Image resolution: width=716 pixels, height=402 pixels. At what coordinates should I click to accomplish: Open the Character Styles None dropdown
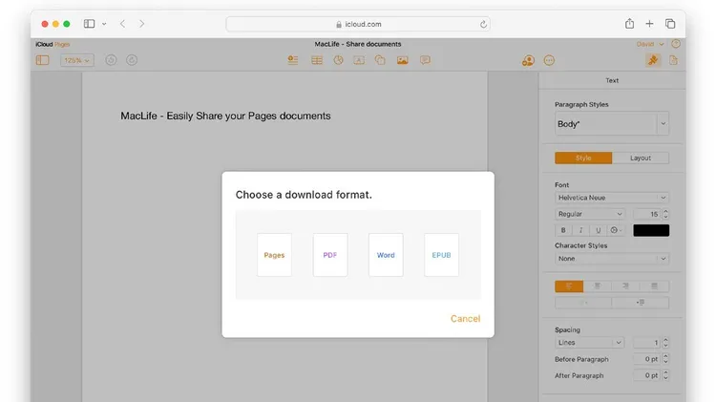point(612,259)
